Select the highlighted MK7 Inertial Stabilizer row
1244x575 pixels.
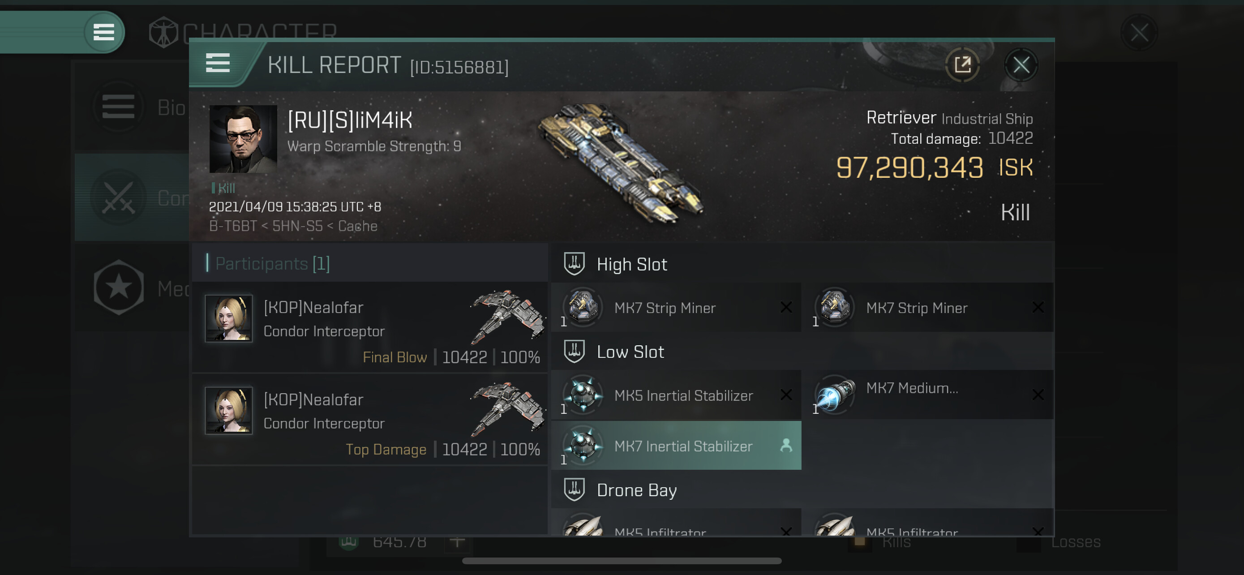pyautogui.click(x=676, y=445)
